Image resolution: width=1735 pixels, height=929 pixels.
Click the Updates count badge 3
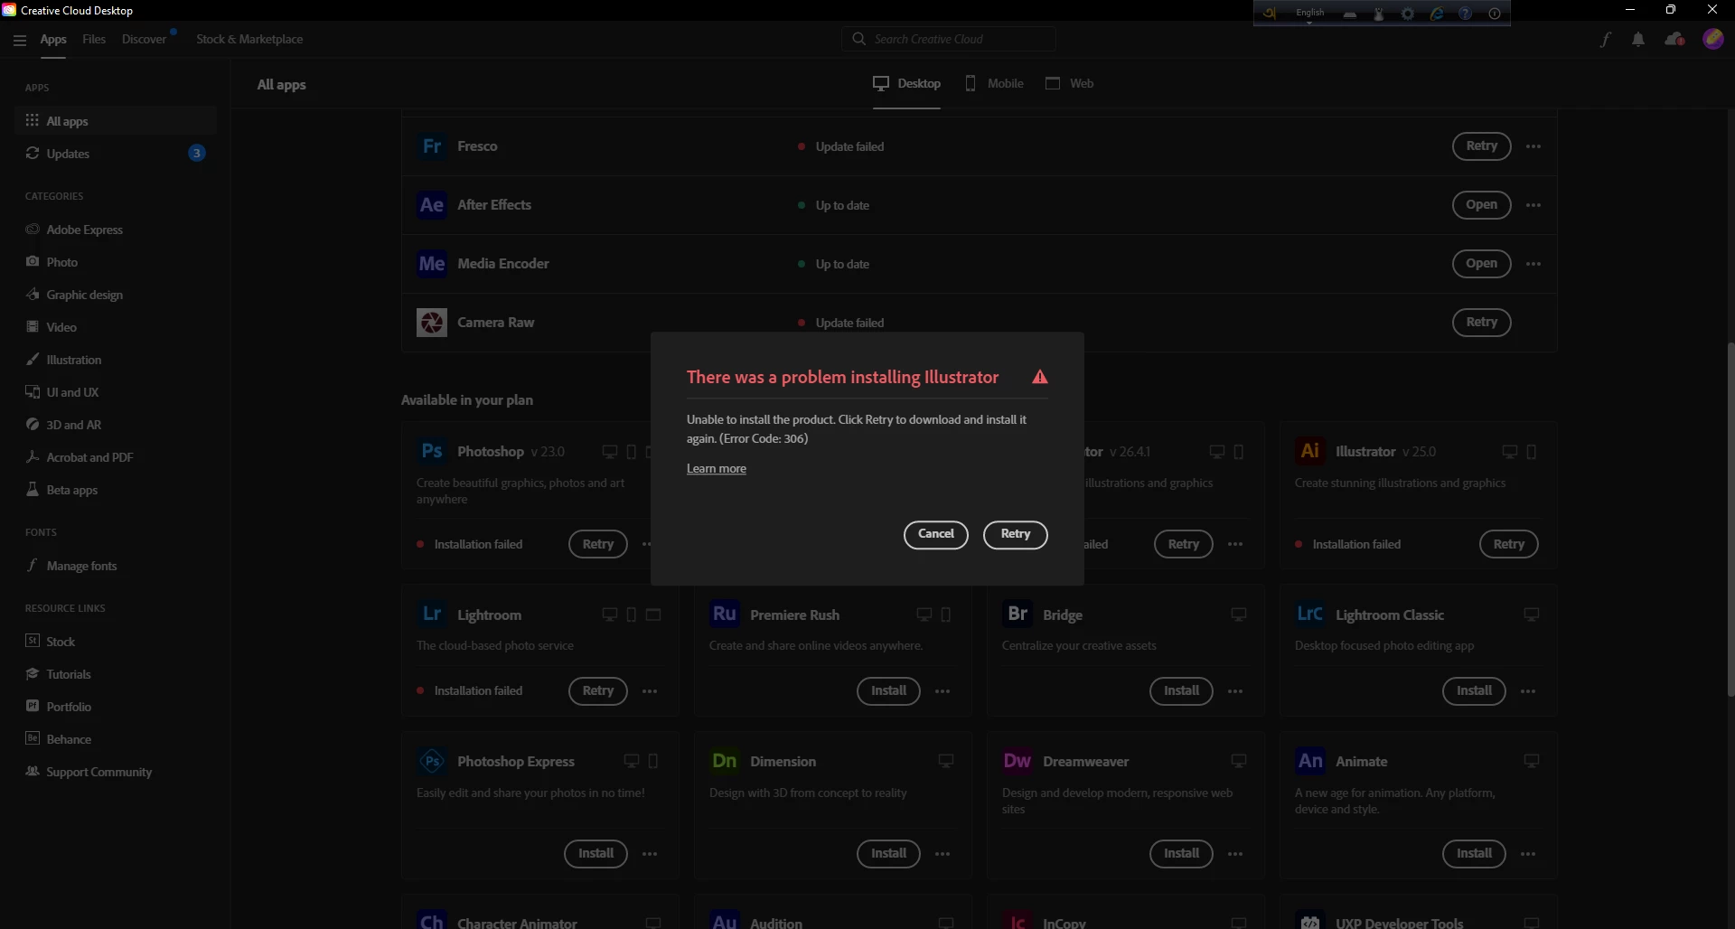click(196, 154)
